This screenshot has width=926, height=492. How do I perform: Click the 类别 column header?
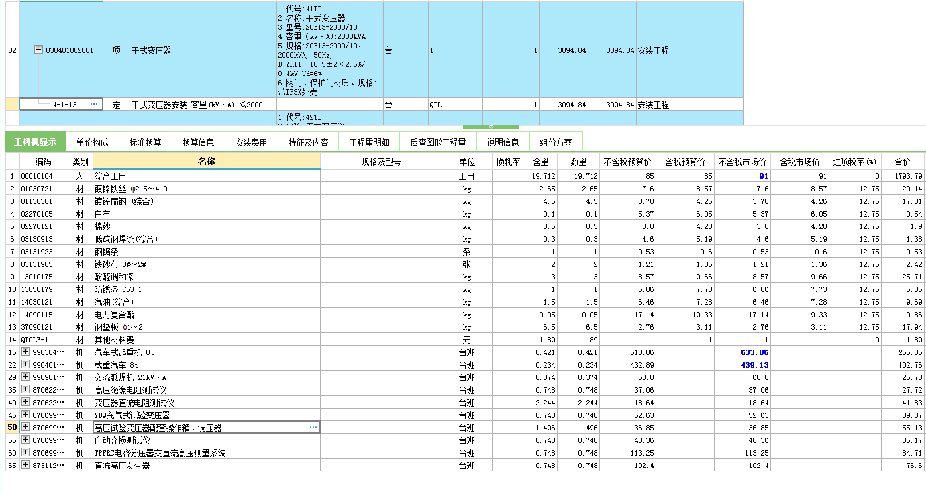point(80,162)
